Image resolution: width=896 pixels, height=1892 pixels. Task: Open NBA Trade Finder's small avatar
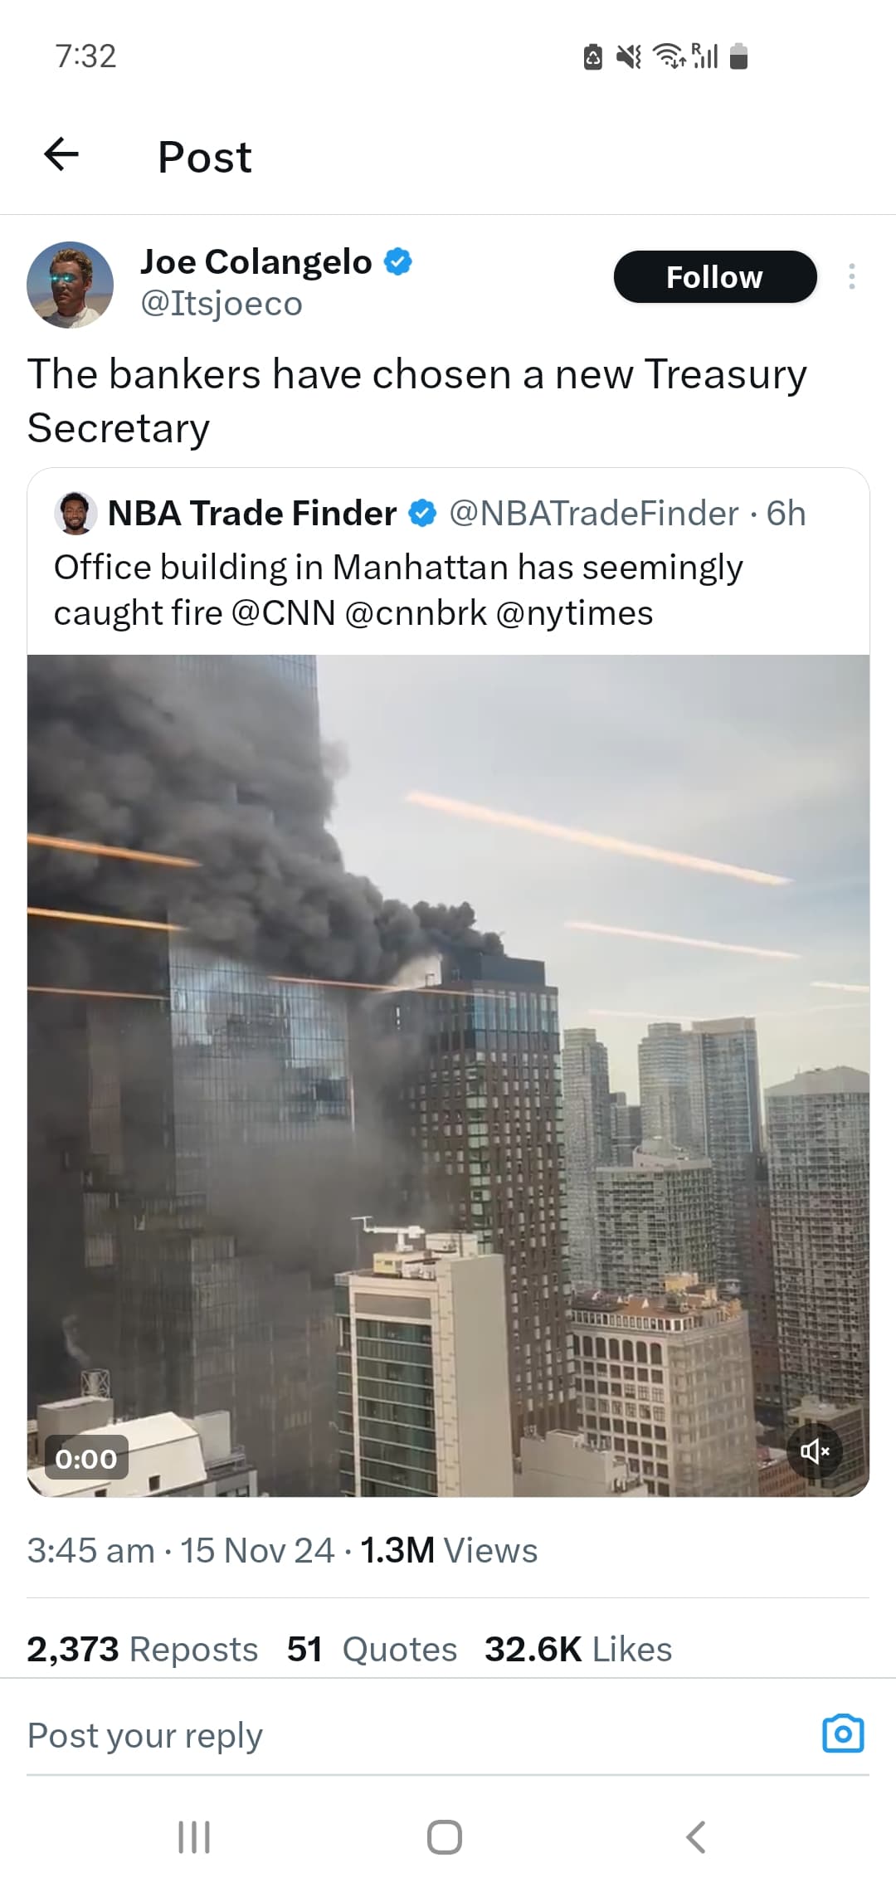[x=75, y=513]
